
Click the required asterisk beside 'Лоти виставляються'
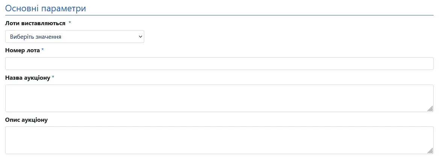click(70, 23)
